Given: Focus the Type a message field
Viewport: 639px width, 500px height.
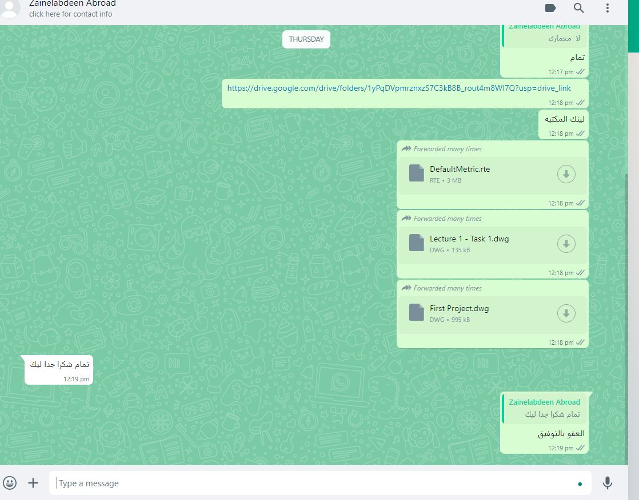Looking at the screenshot, I should 320,483.
